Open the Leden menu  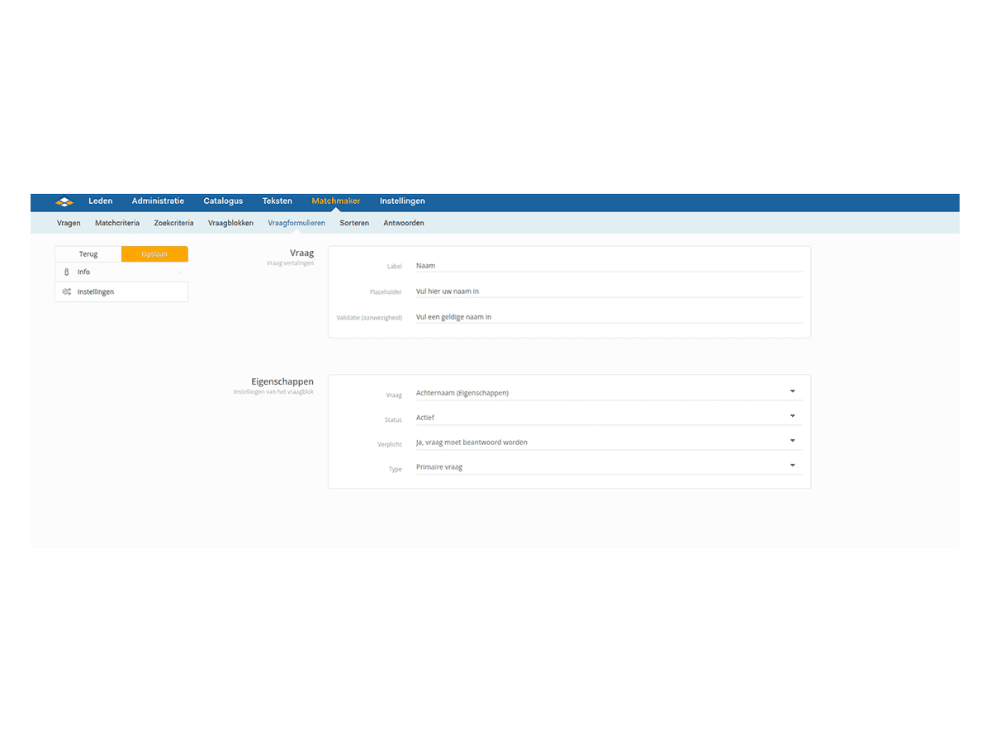point(101,201)
